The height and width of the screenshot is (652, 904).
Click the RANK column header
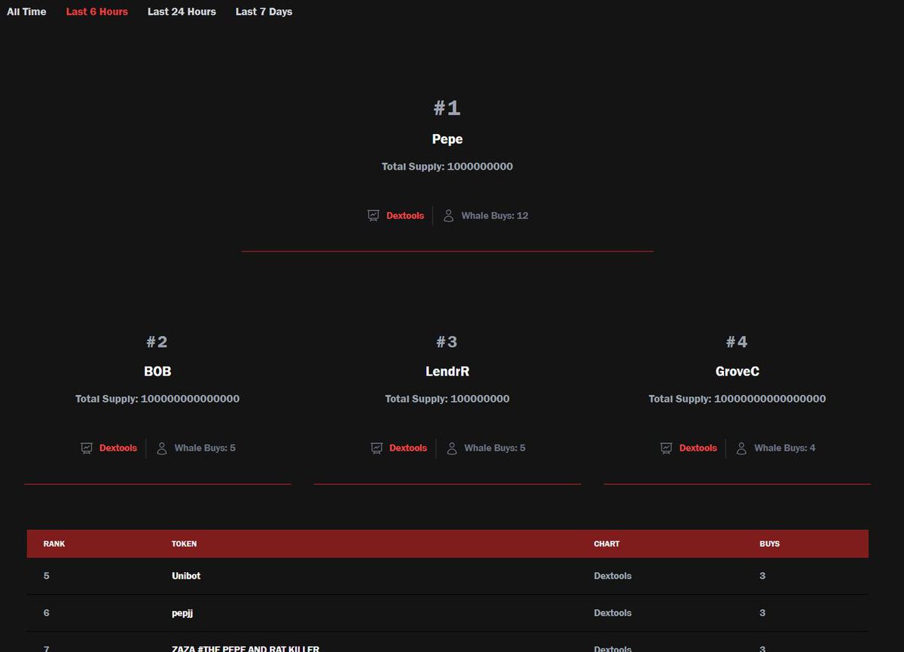click(54, 543)
